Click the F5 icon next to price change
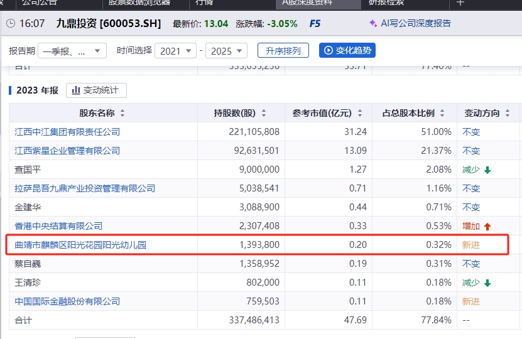Viewport: 522px width, 339px height. (315, 24)
